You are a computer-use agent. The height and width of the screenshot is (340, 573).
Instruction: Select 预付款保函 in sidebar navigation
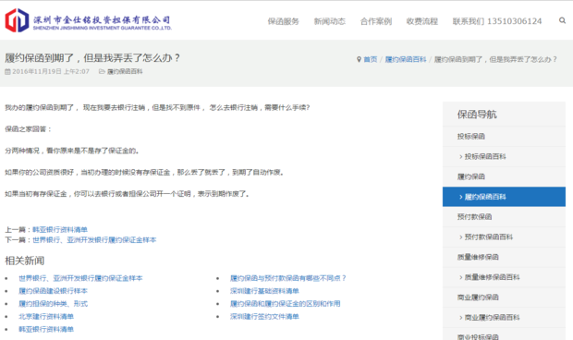(504, 217)
